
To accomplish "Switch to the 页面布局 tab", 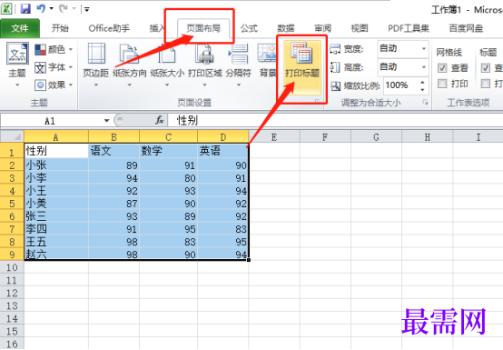I will [203, 28].
